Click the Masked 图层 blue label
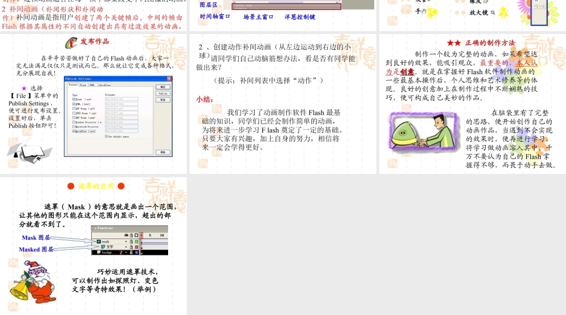The width and height of the screenshot is (566, 315). pos(36,249)
